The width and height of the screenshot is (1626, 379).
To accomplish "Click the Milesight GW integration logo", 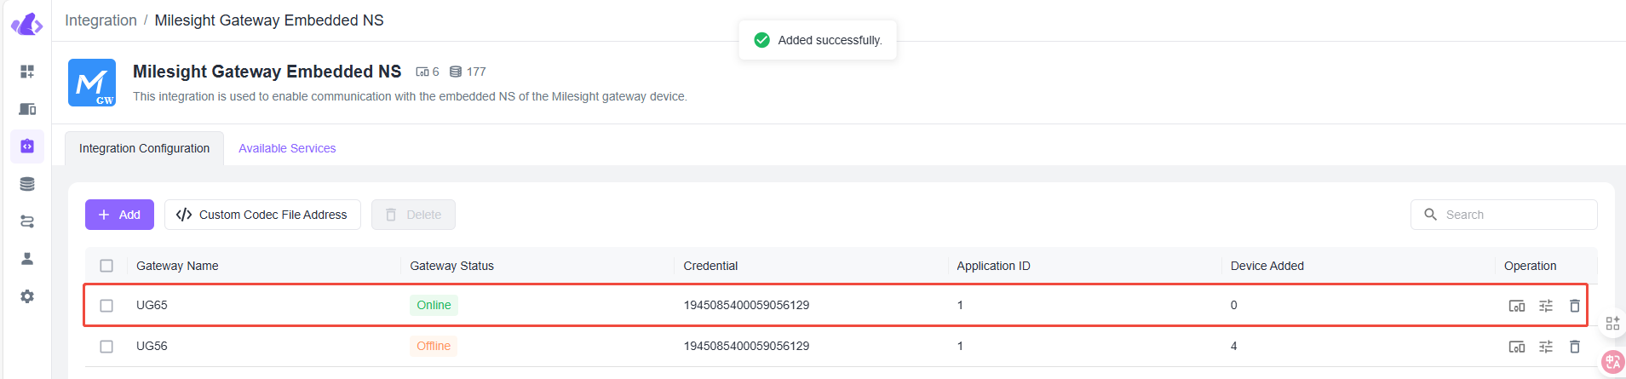I will coord(92,83).
